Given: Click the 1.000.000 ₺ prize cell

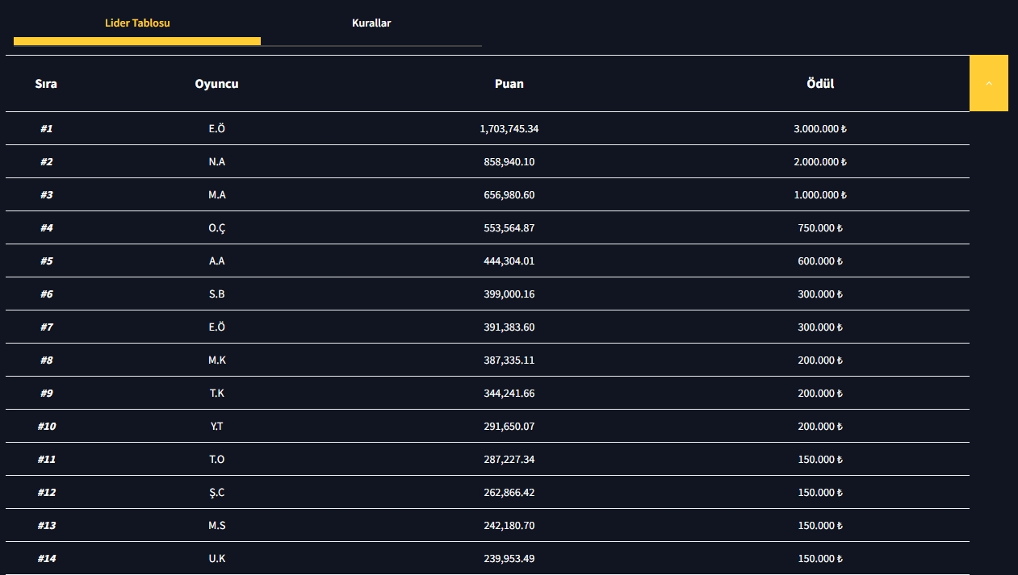Looking at the screenshot, I should (x=820, y=194).
